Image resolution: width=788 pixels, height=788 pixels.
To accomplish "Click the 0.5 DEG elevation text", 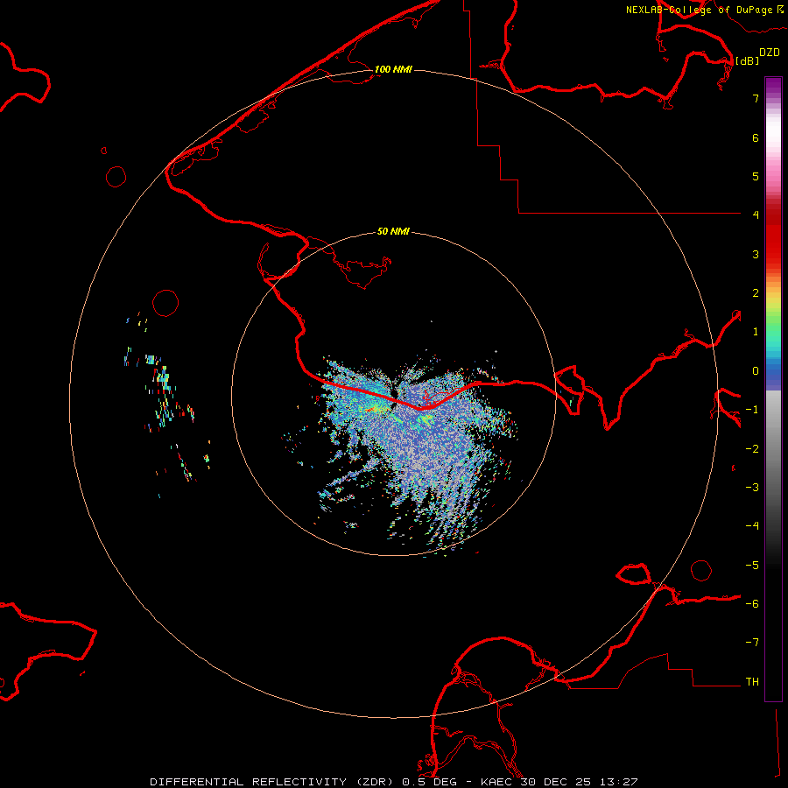I will coord(430,782).
